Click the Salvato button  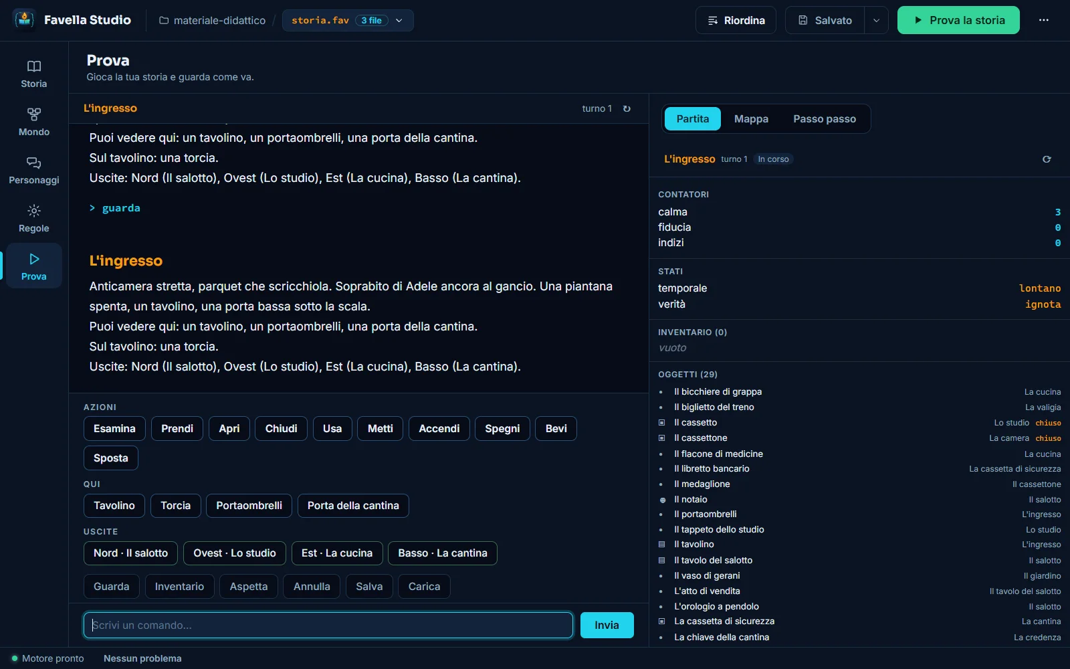coord(825,20)
